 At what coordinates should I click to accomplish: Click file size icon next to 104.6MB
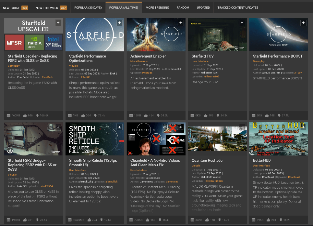70,220
